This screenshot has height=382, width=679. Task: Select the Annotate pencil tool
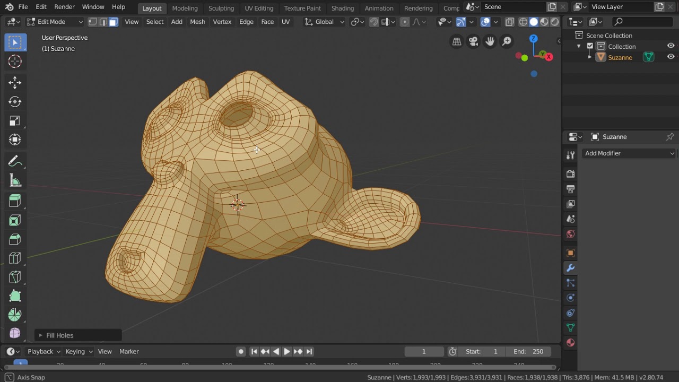click(15, 161)
